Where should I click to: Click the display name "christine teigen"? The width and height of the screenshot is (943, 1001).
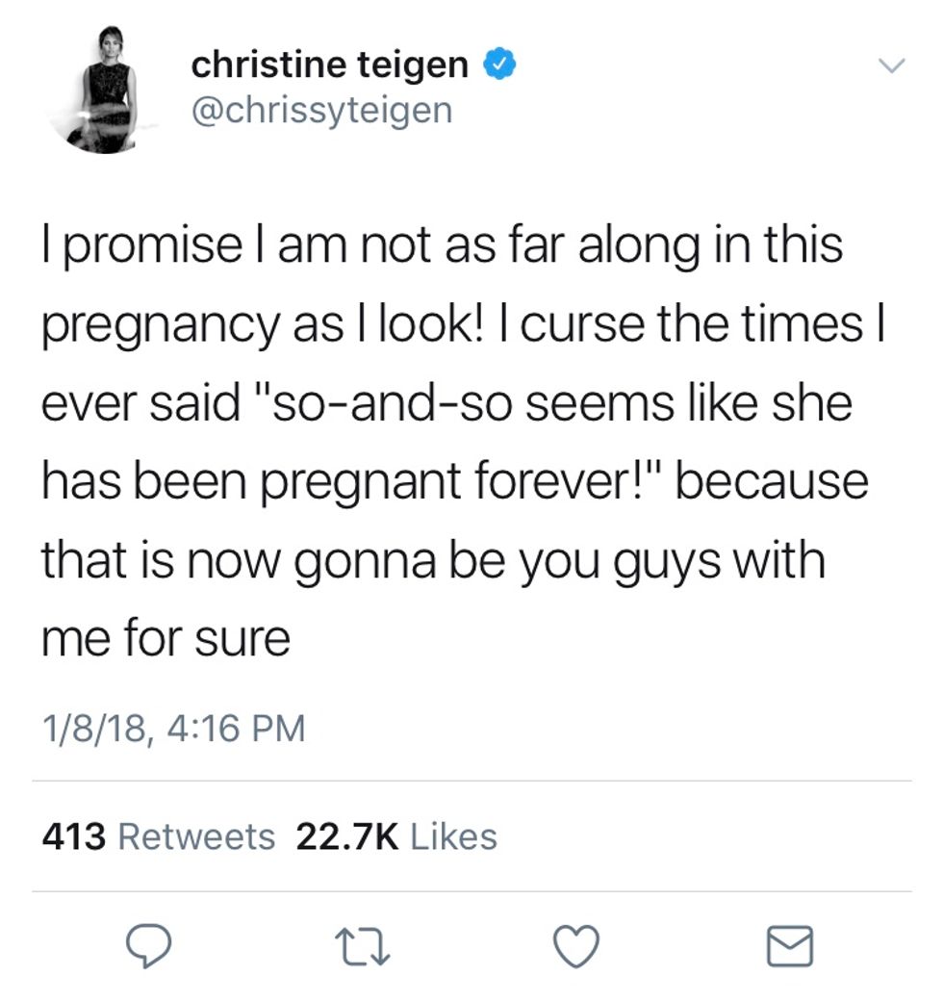tap(330, 65)
